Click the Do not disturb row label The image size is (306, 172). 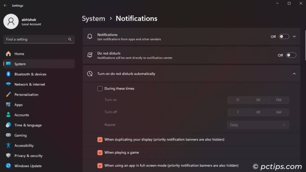109,53
